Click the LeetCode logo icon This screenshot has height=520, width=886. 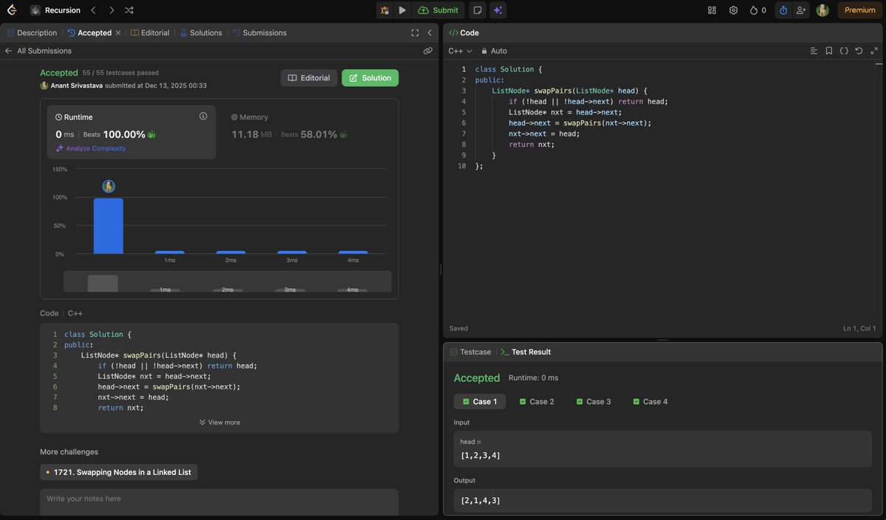tap(11, 10)
